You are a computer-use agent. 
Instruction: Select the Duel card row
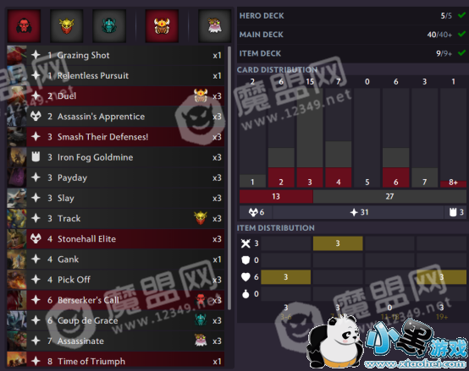point(116,96)
